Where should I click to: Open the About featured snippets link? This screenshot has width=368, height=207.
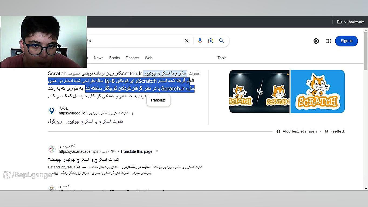[300, 131]
